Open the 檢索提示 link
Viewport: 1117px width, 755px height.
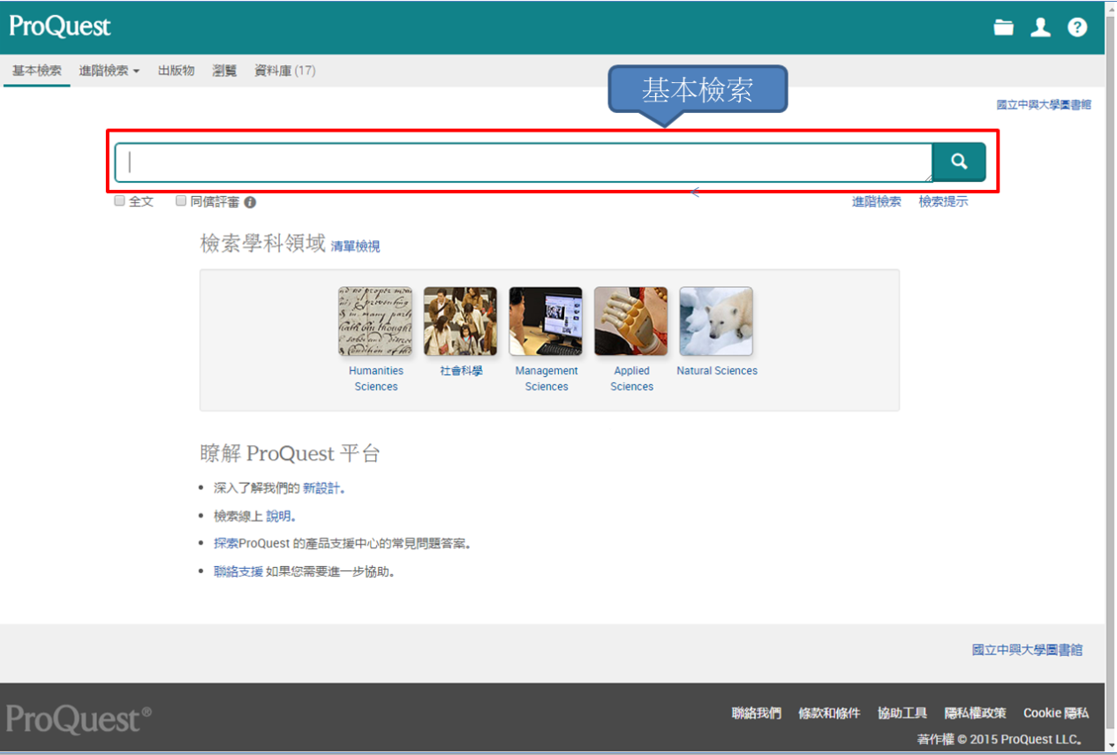(943, 201)
